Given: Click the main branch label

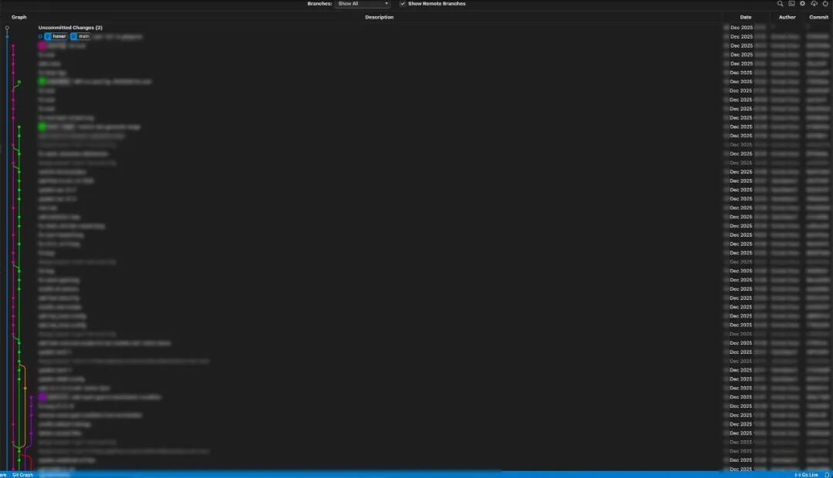Looking at the screenshot, I should point(80,37).
